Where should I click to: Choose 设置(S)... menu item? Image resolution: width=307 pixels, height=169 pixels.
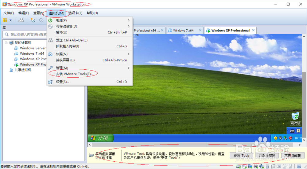click(x=90, y=82)
